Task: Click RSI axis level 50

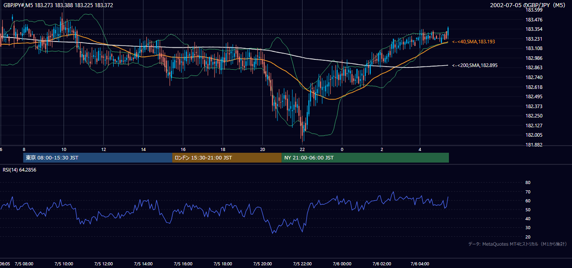Action: (528, 209)
